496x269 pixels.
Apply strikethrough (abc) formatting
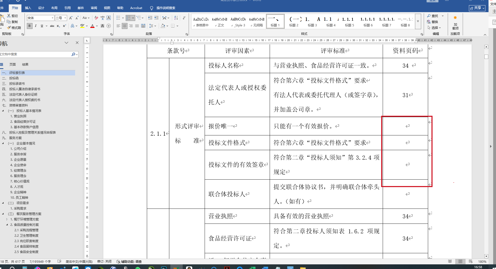pyautogui.click(x=52, y=26)
